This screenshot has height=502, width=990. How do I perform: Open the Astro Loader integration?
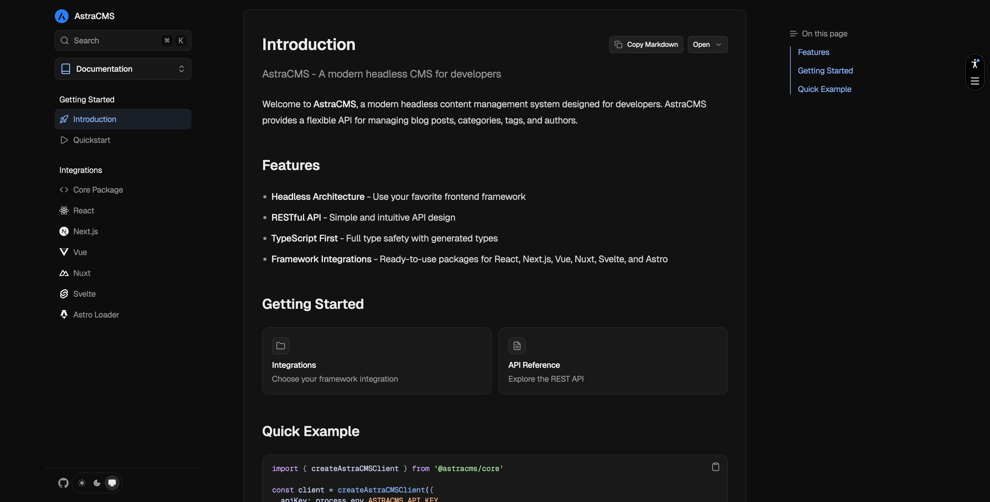coord(96,314)
